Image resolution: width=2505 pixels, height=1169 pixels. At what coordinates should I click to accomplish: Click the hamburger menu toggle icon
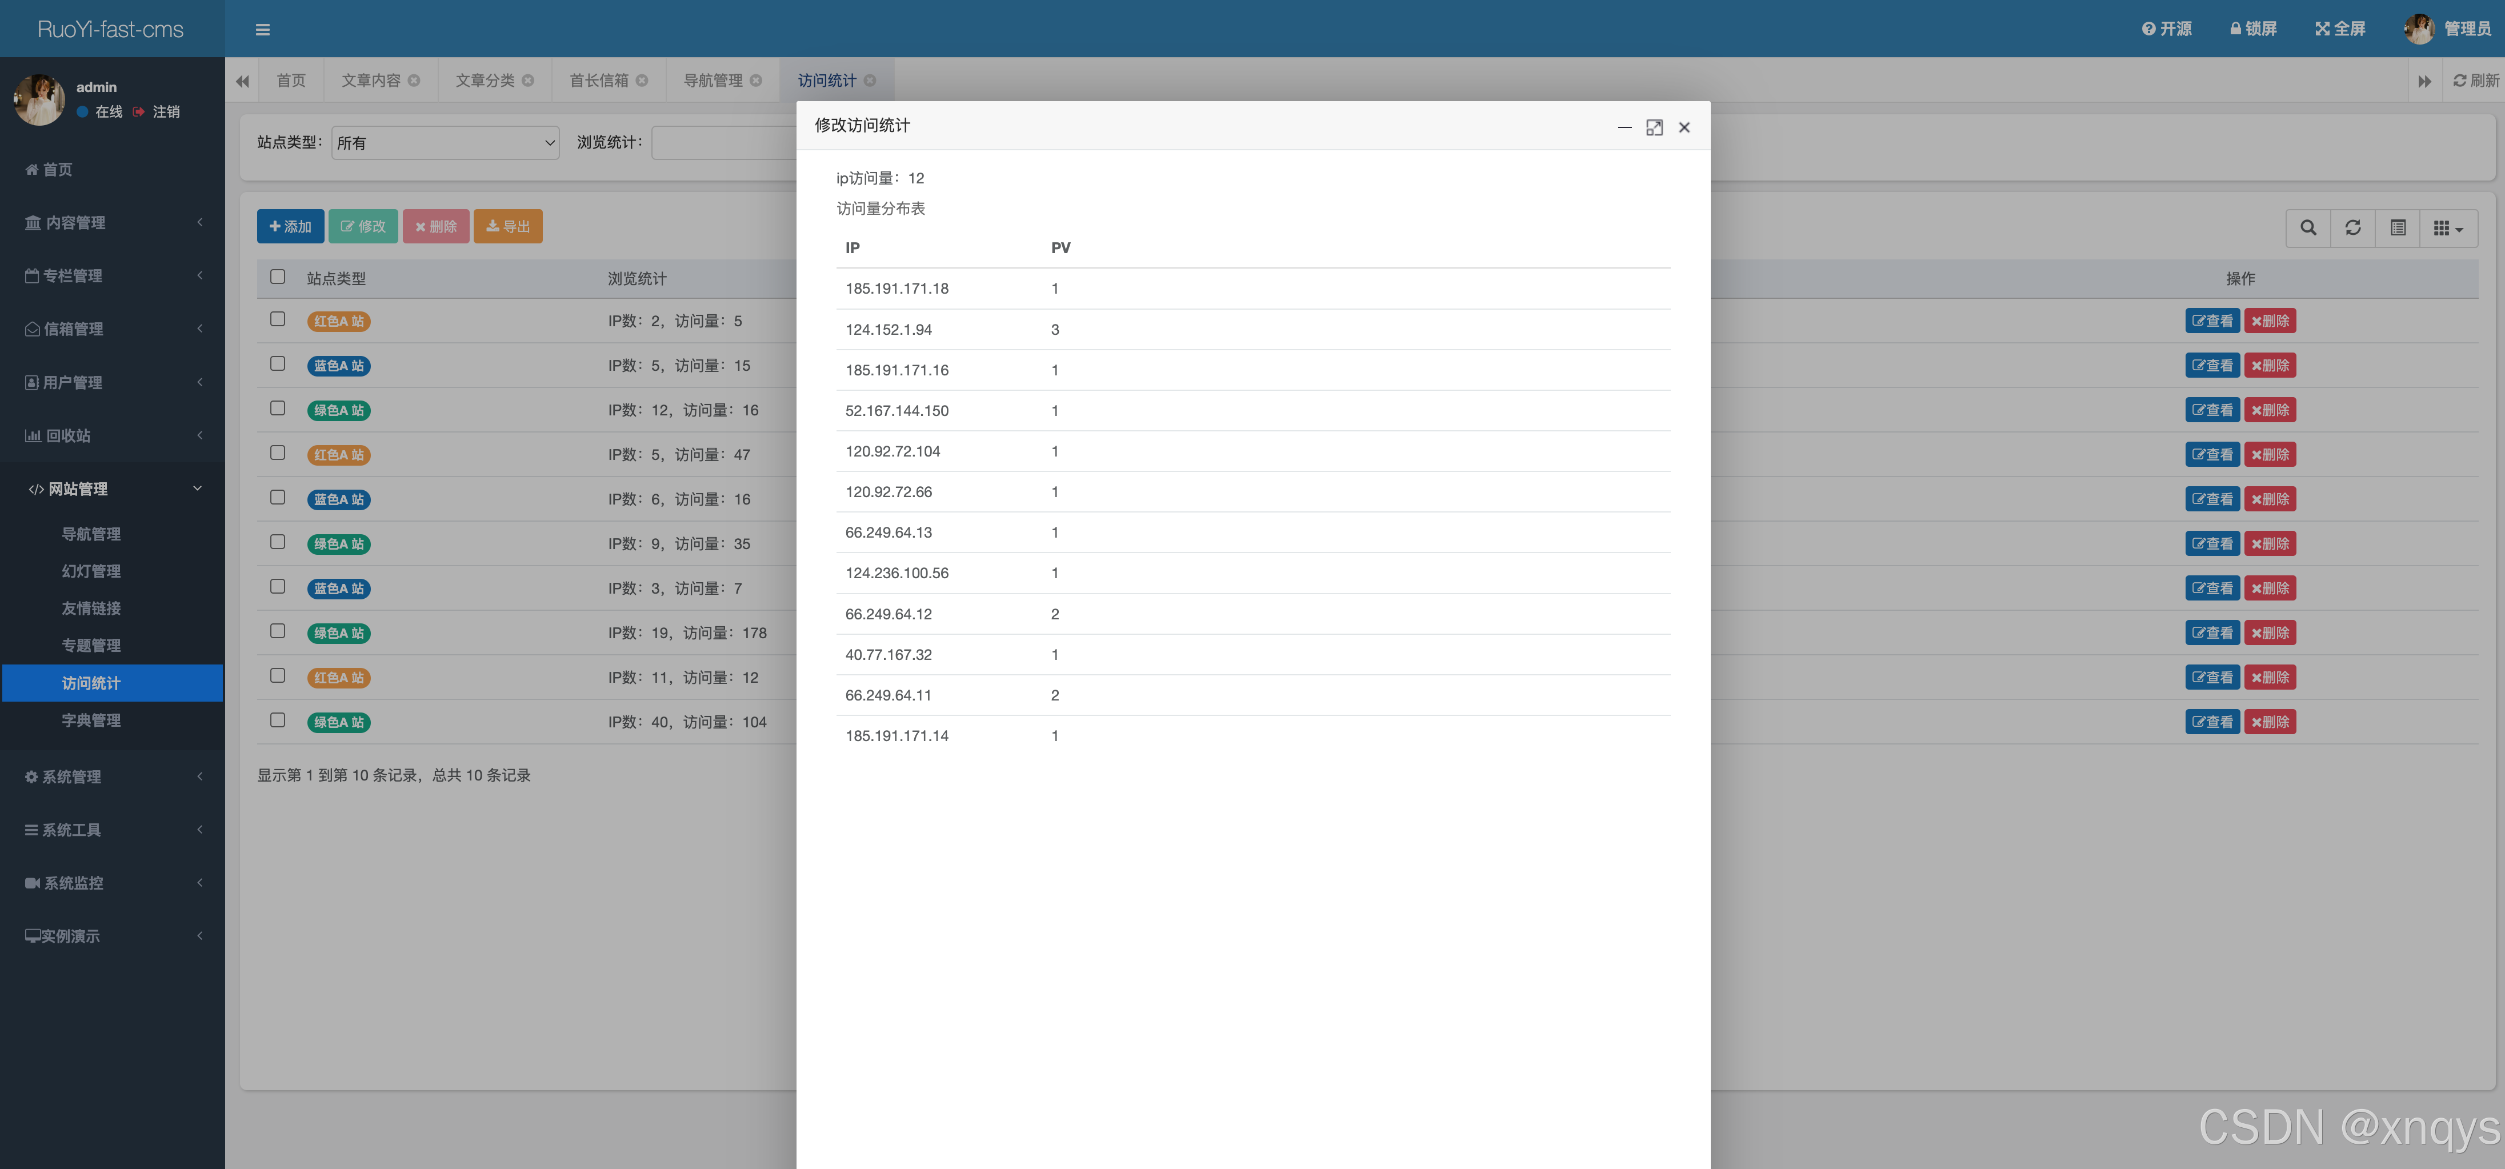point(263,29)
